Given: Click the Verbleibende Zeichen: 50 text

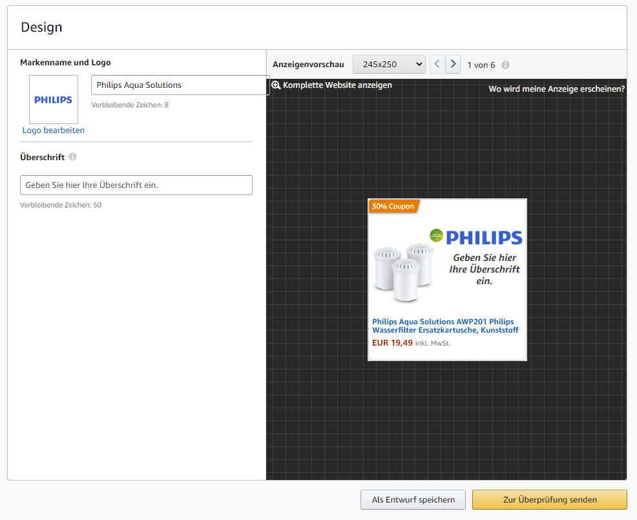Looking at the screenshot, I should 61,205.
